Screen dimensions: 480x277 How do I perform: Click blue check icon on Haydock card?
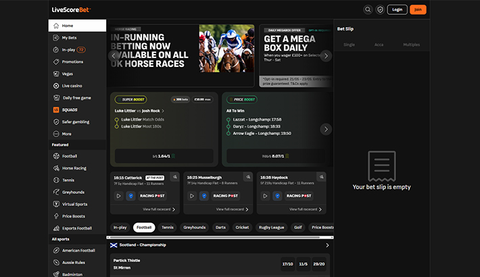point(277,196)
